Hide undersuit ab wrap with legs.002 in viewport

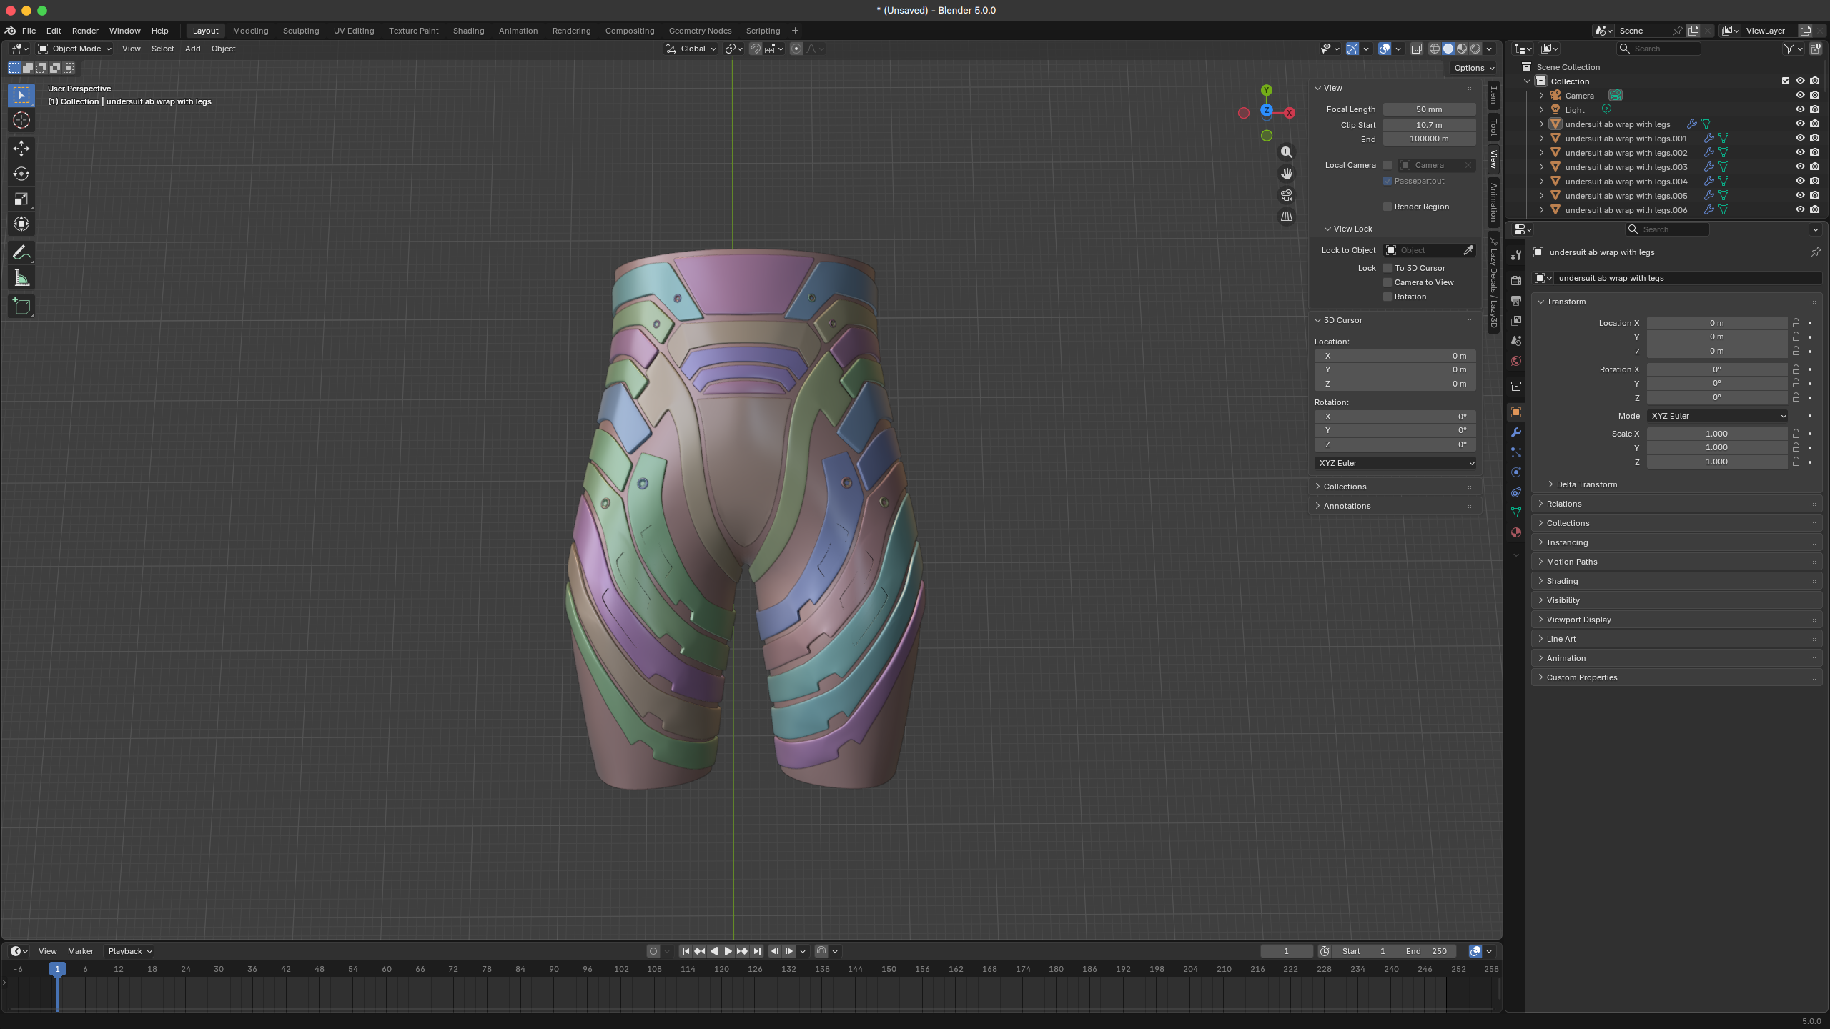[1801, 152]
